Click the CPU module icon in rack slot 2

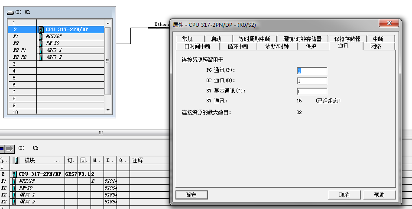click(41, 29)
